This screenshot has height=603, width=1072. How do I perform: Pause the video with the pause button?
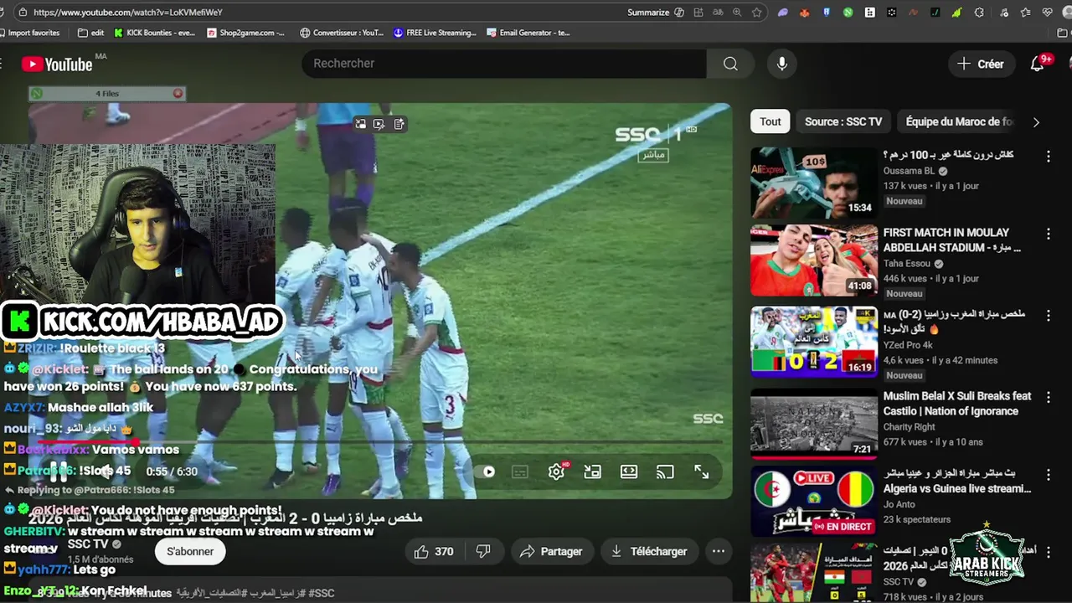click(x=58, y=471)
